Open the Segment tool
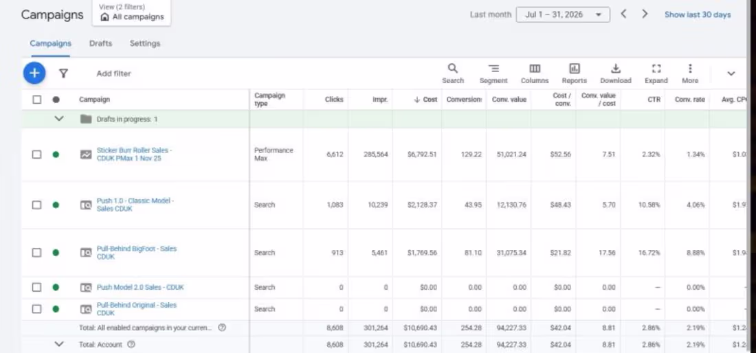The image size is (756, 353). 493,73
